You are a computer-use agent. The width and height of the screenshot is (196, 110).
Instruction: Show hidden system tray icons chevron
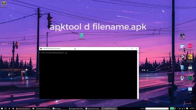click(x=177, y=108)
